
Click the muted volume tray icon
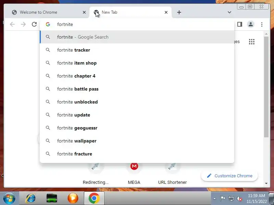click(239, 199)
